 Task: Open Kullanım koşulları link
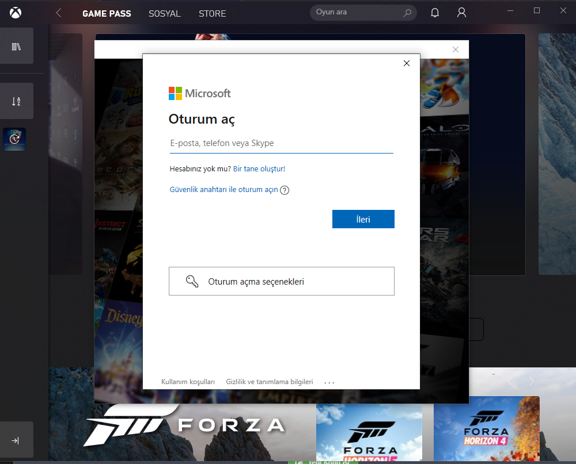(188, 382)
